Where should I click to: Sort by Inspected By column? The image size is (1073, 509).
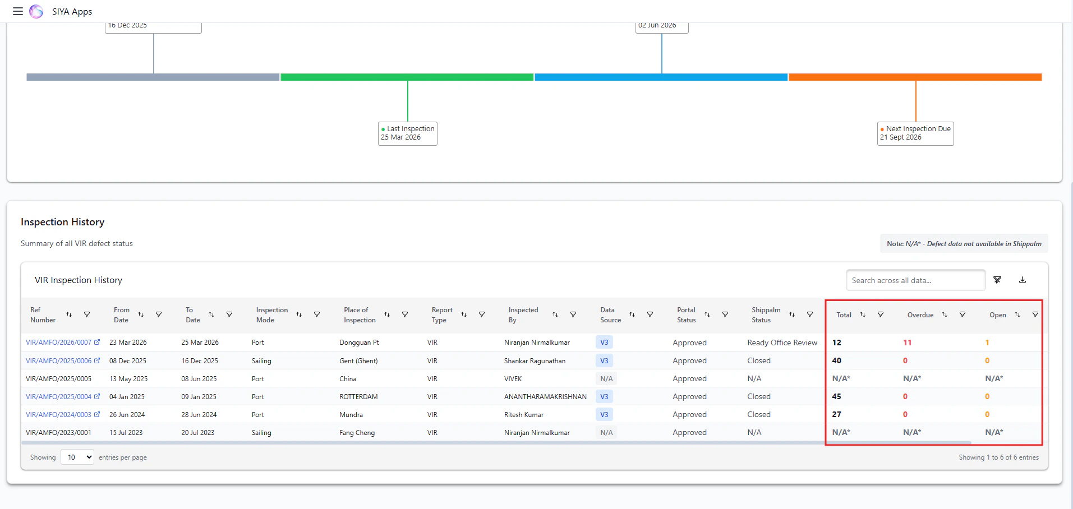(x=555, y=314)
